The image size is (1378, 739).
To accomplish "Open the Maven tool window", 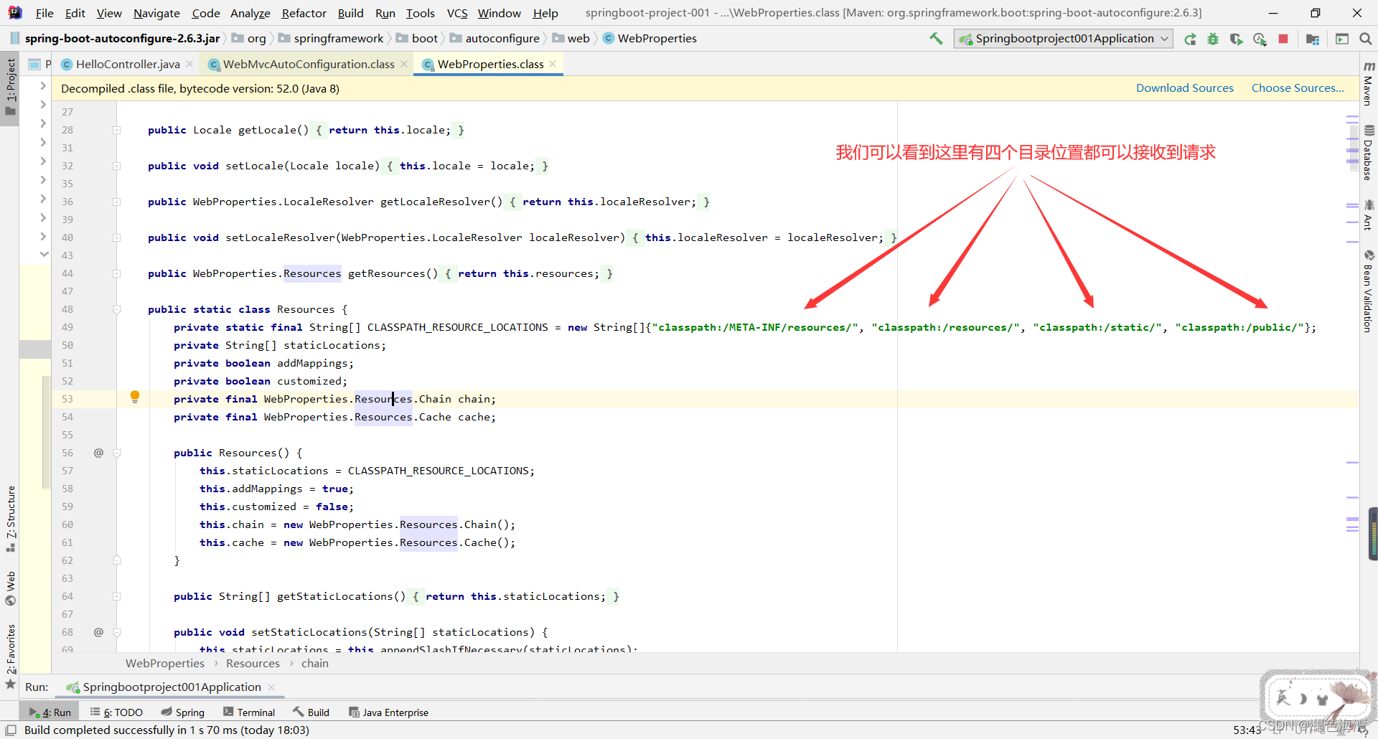I will tap(1369, 83).
